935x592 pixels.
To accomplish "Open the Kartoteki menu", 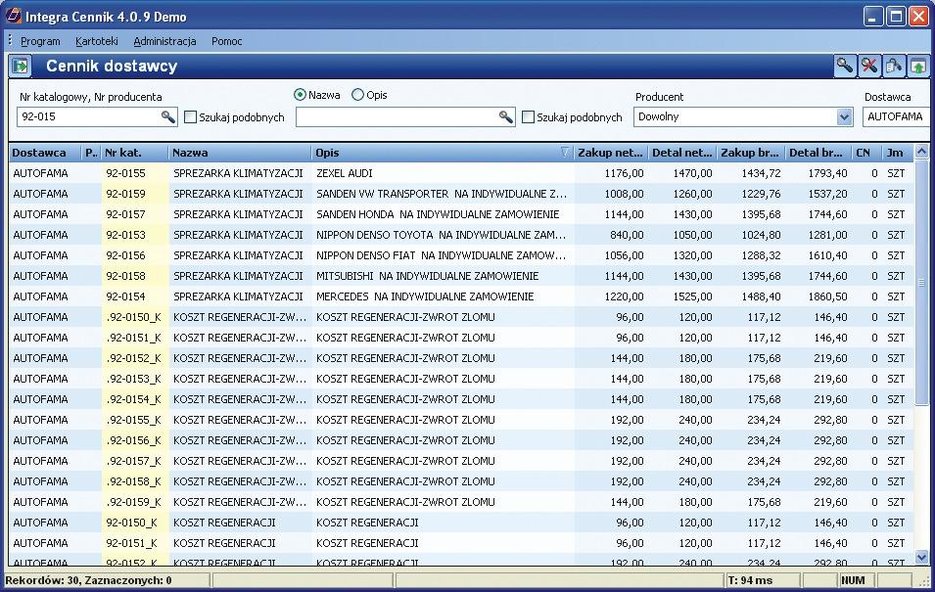I will (97, 41).
